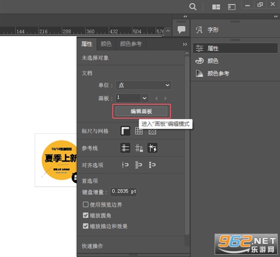Toggle the transparency grid icon
This screenshot has width=280, height=257.
pos(152,131)
